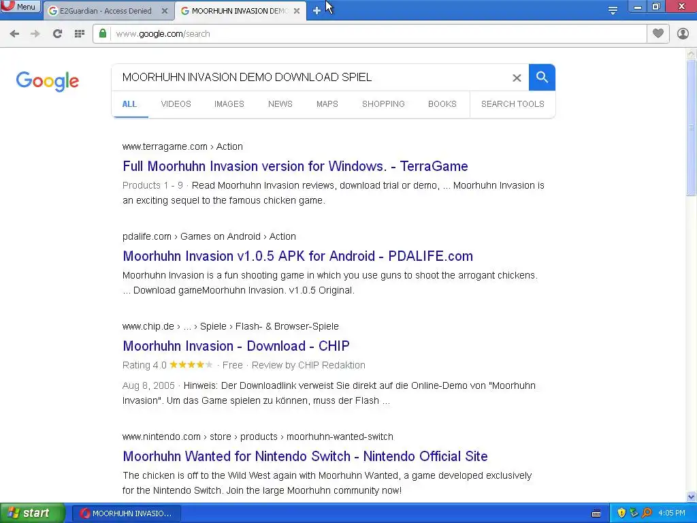Reload the current page

point(57,34)
